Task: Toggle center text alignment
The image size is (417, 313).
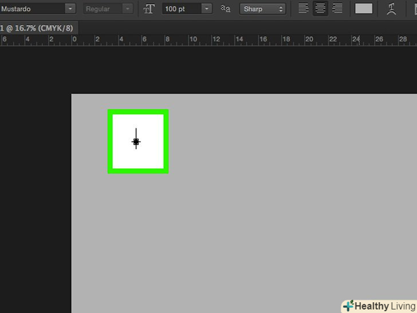Action: 321,9
